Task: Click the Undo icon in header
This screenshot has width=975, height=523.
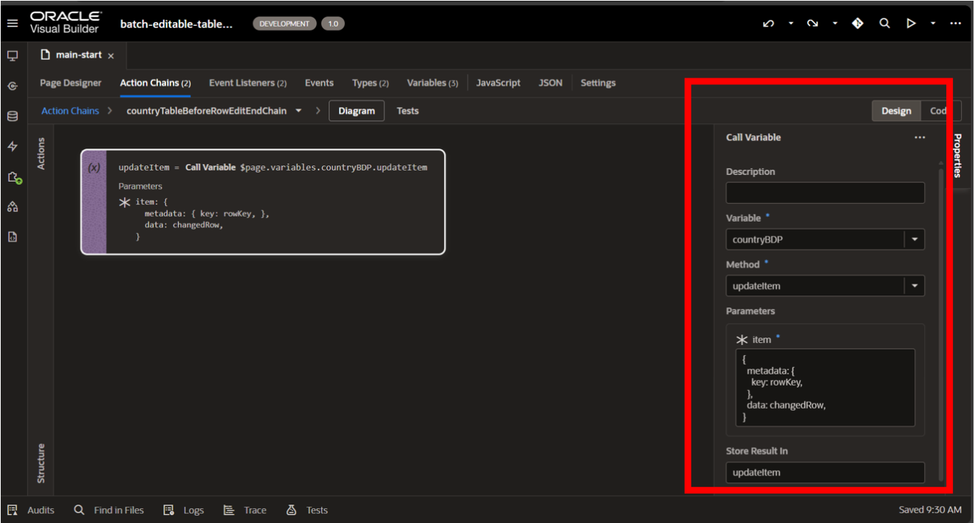Action: [x=768, y=24]
